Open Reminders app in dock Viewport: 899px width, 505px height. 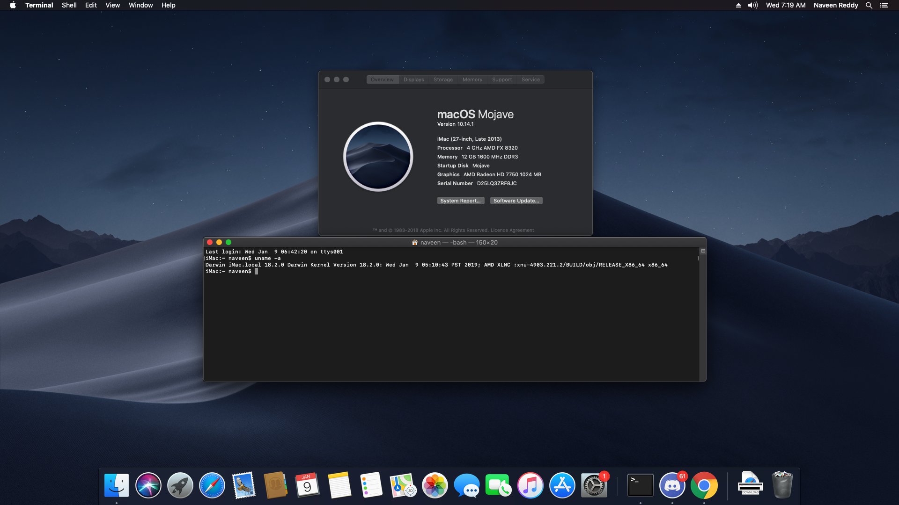[x=371, y=485]
